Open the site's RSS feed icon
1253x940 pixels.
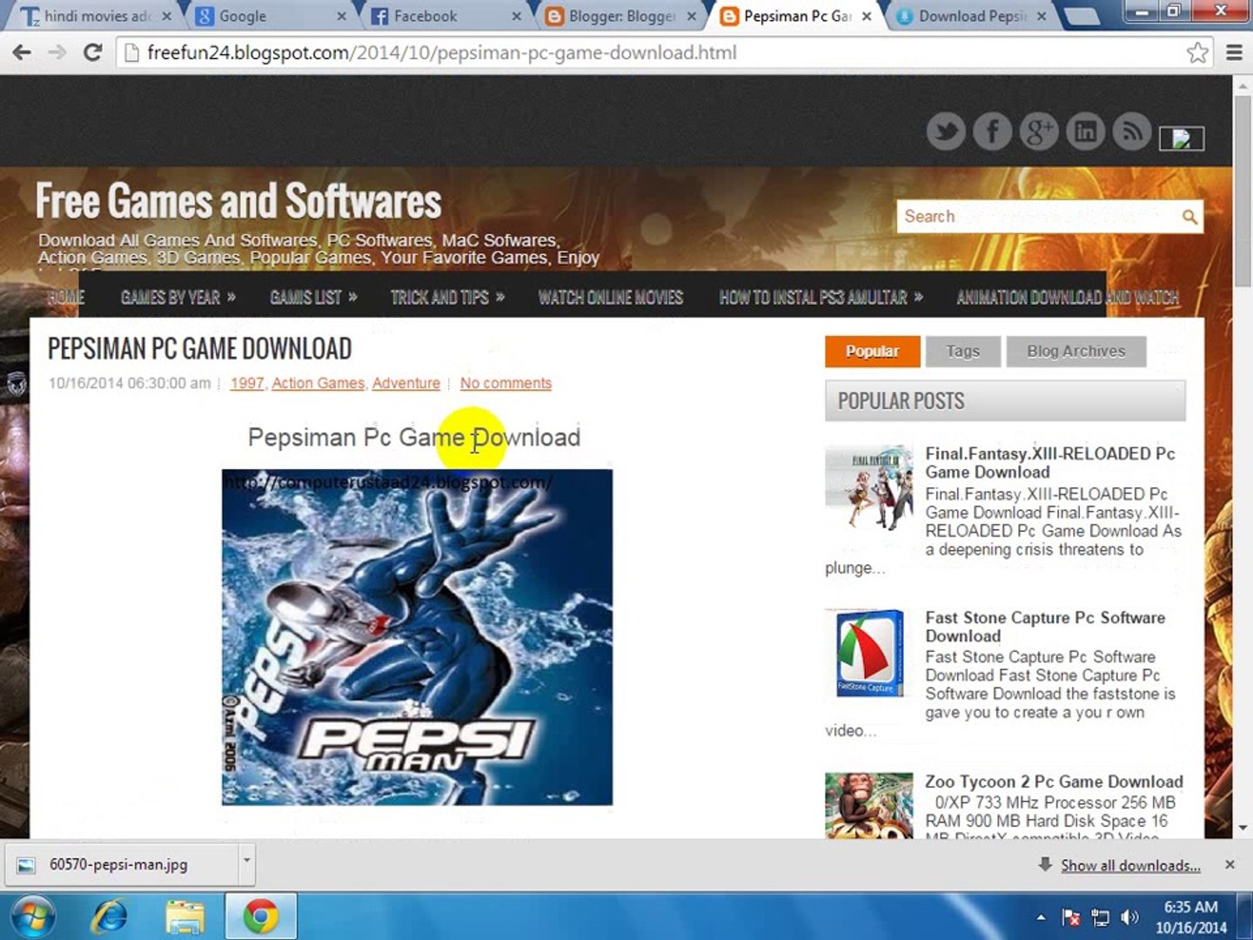(x=1131, y=131)
